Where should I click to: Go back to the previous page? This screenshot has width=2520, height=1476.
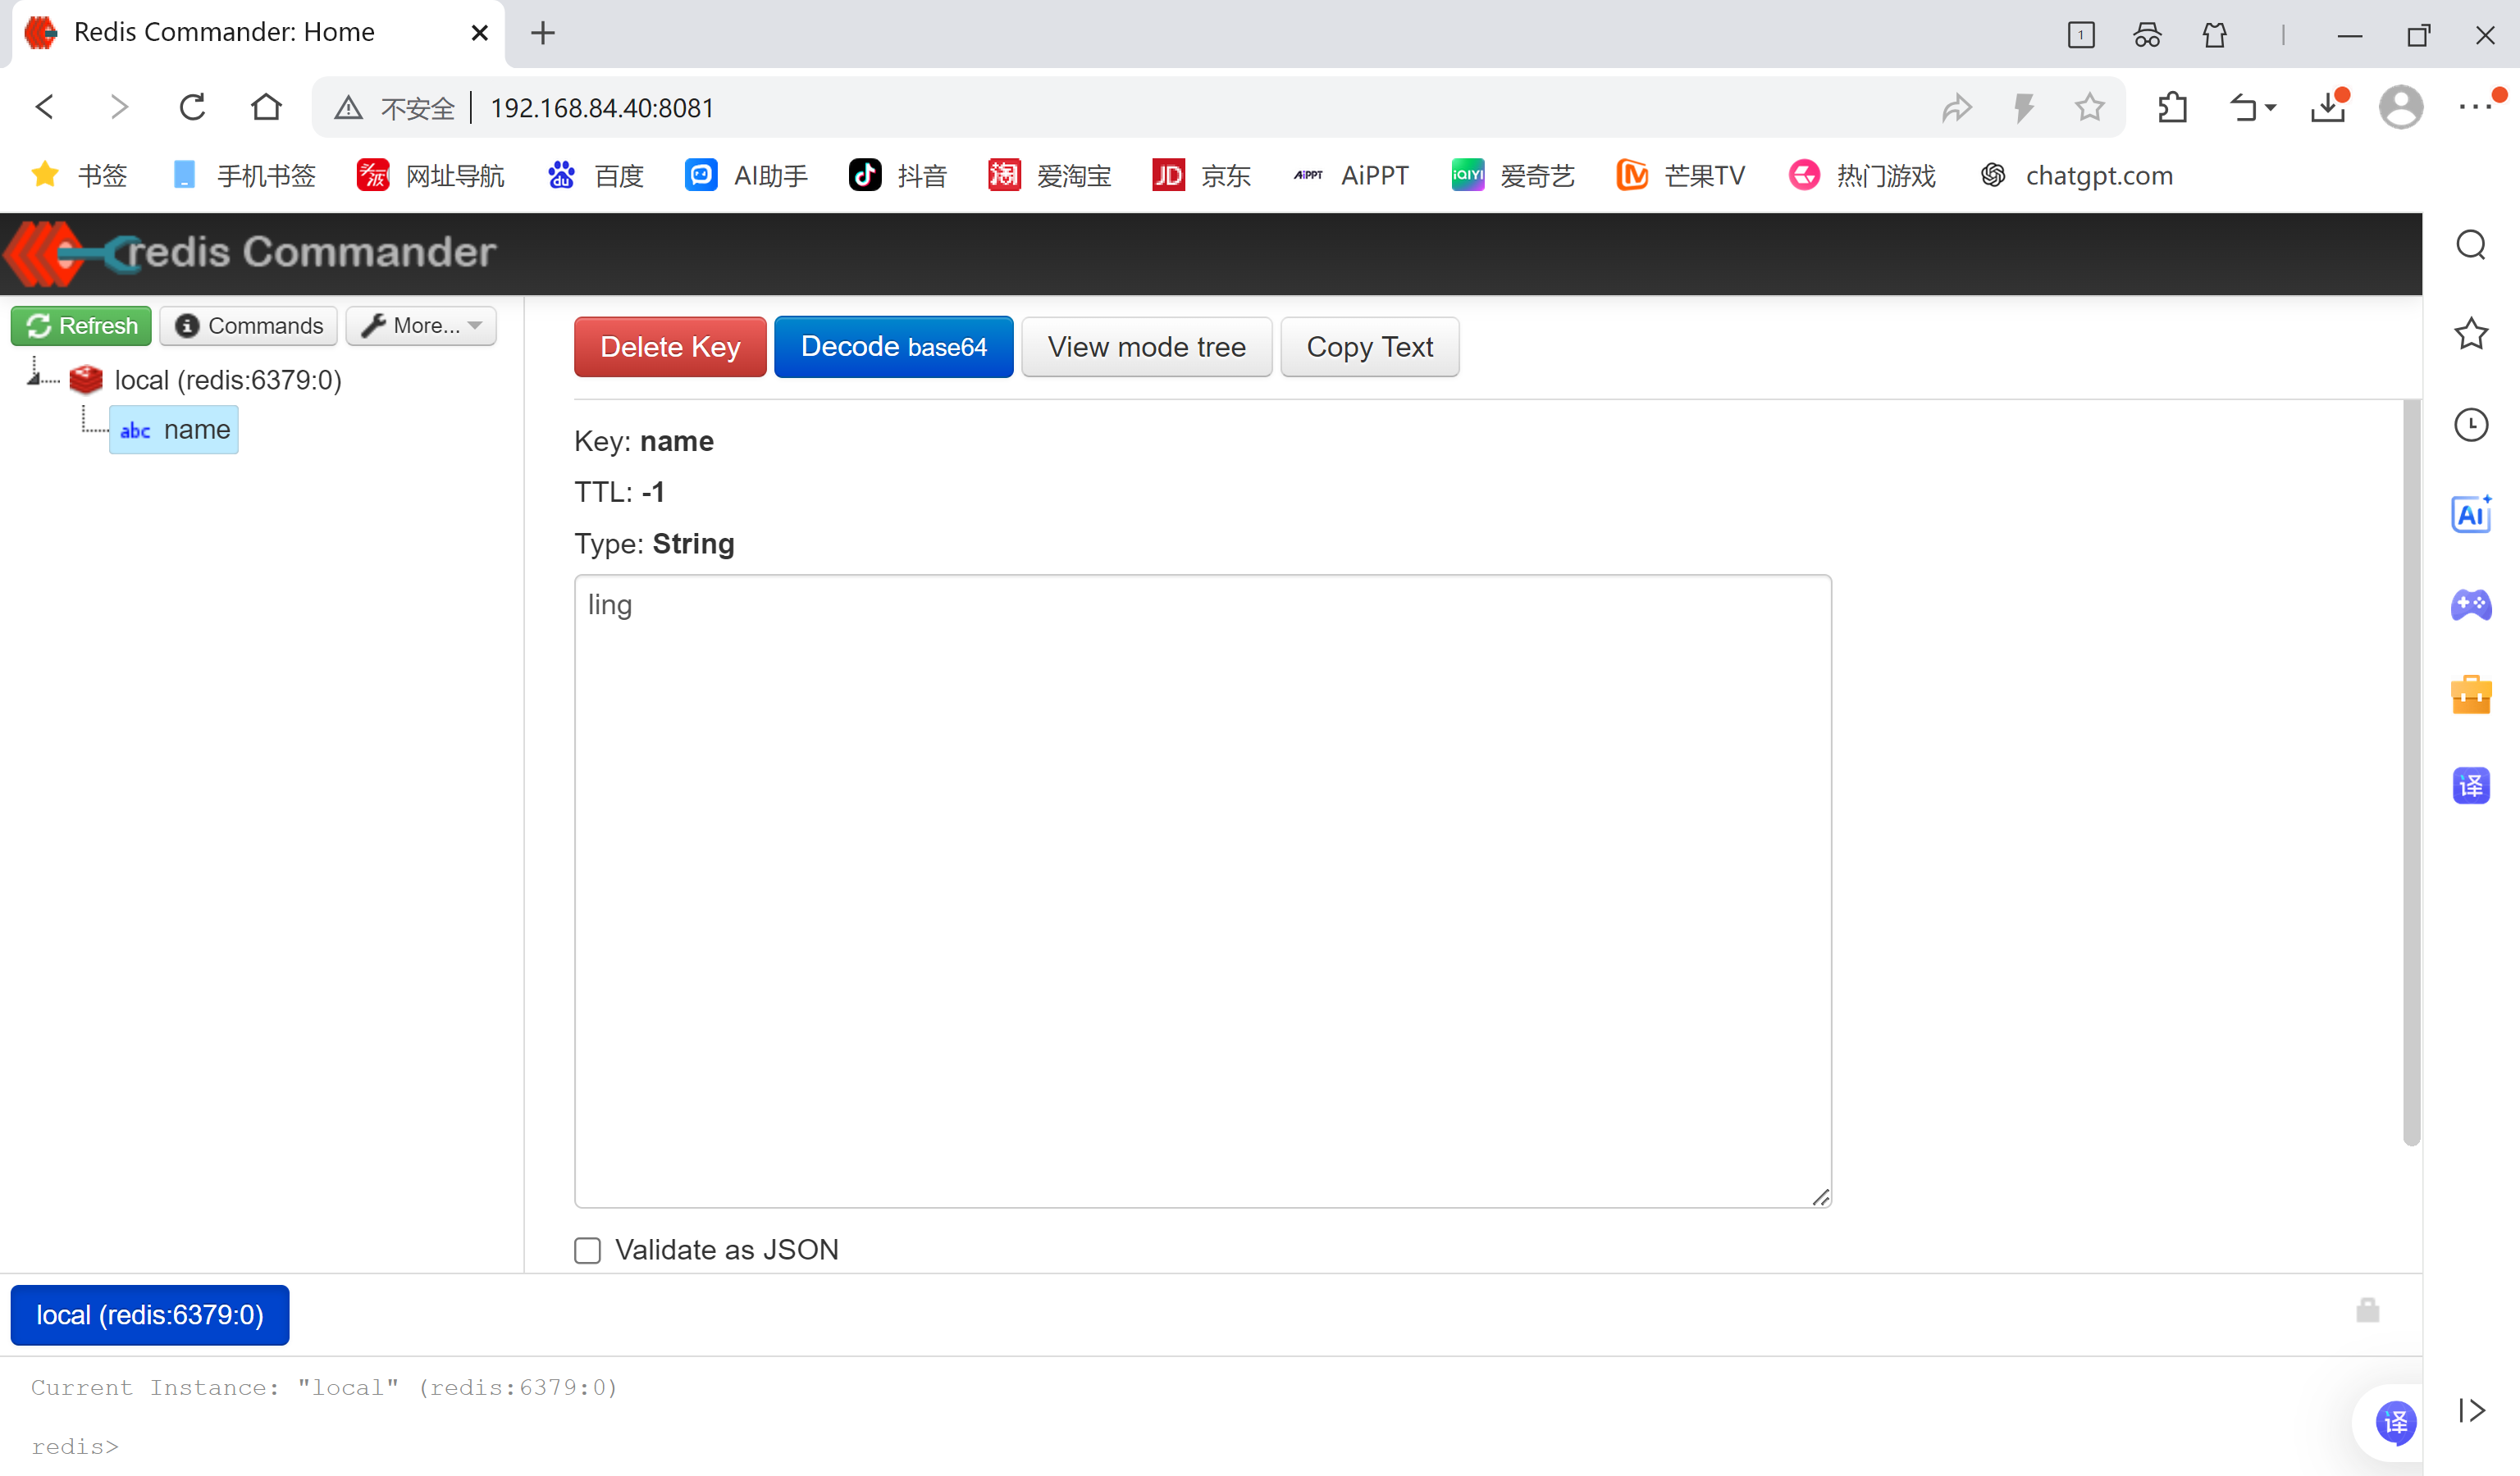point(45,107)
